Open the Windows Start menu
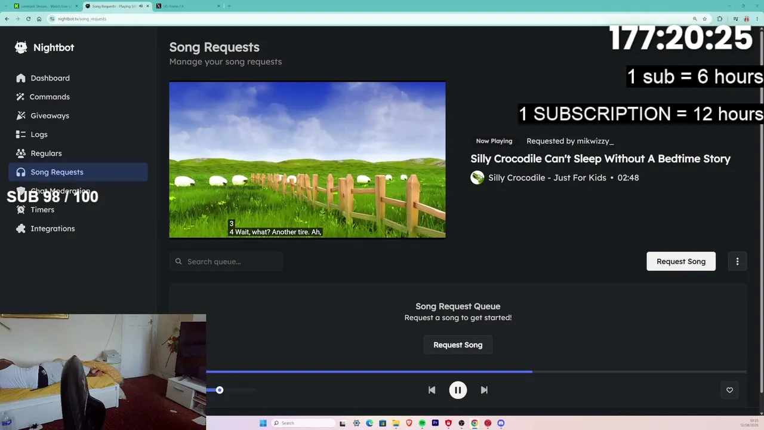 [263, 423]
